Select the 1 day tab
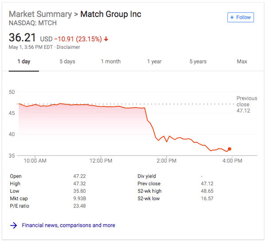 24,62
